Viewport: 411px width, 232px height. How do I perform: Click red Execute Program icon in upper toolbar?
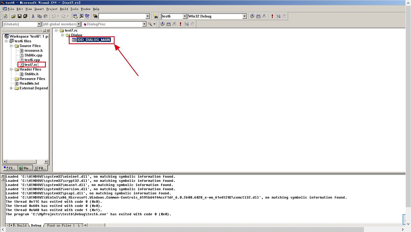point(272,16)
